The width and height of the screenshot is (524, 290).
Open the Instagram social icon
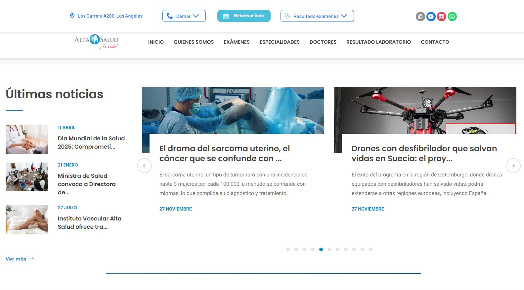point(441,17)
